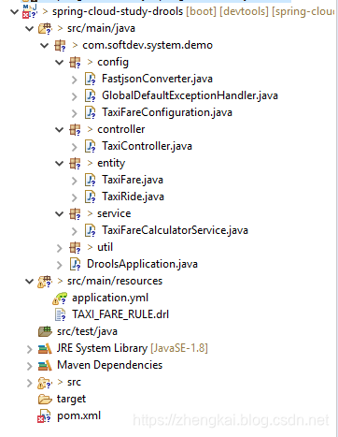Screen dimensions: 338x437
Task: Click the src/test/java folder icon
Action: pos(45,331)
